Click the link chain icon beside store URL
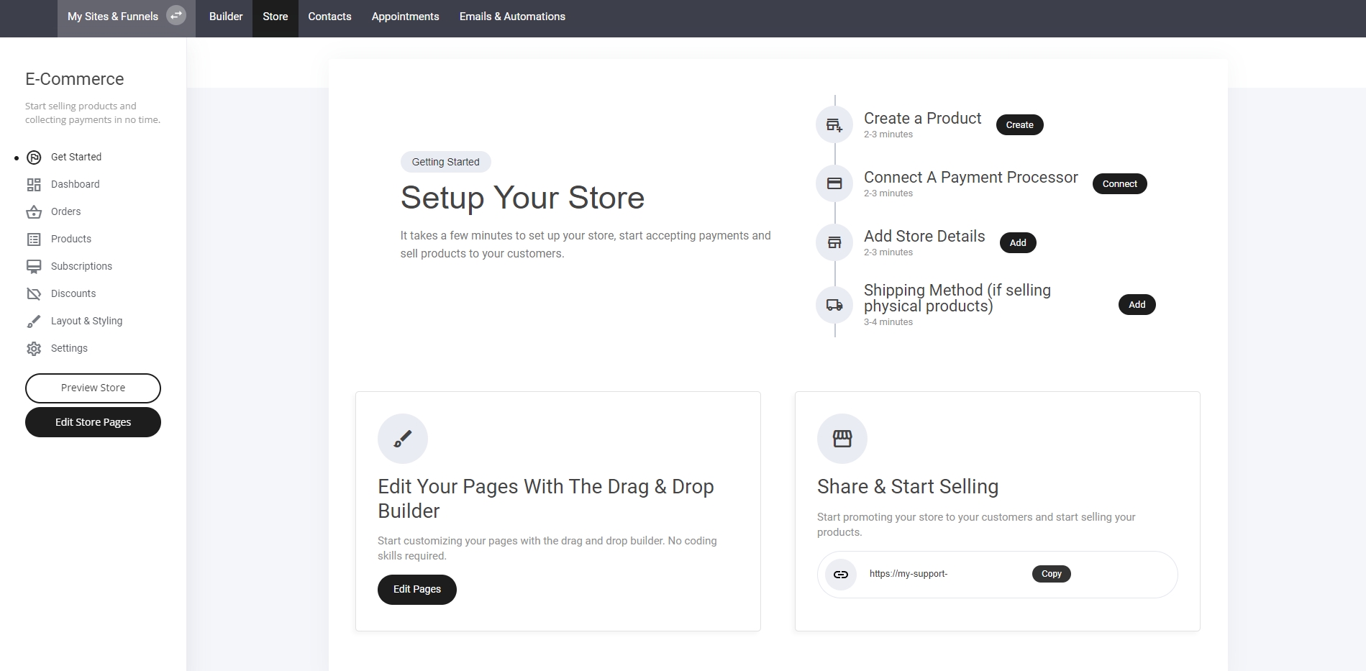 pyautogui.click(x=840, y=575)
